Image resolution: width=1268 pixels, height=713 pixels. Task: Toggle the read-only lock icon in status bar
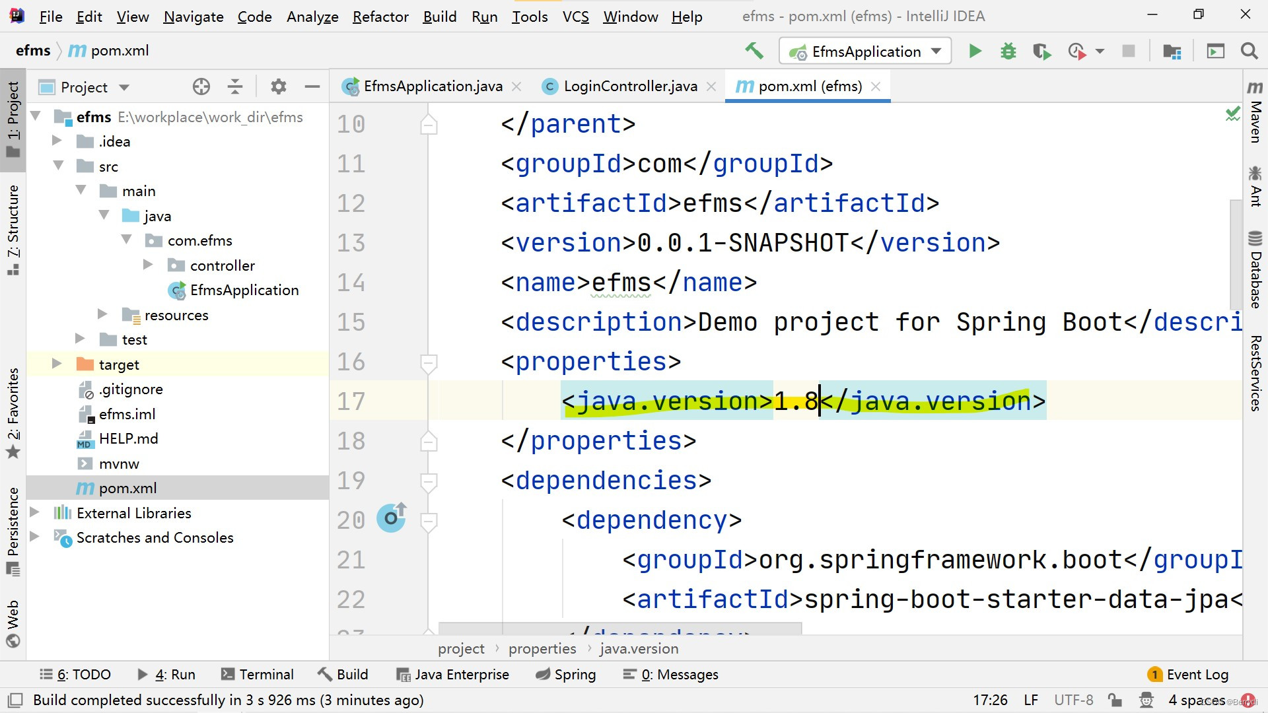click(1115, 700)
